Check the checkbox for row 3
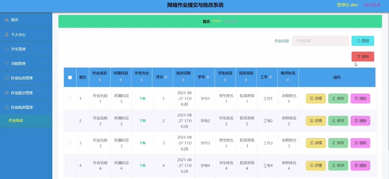 click(69, 143)
